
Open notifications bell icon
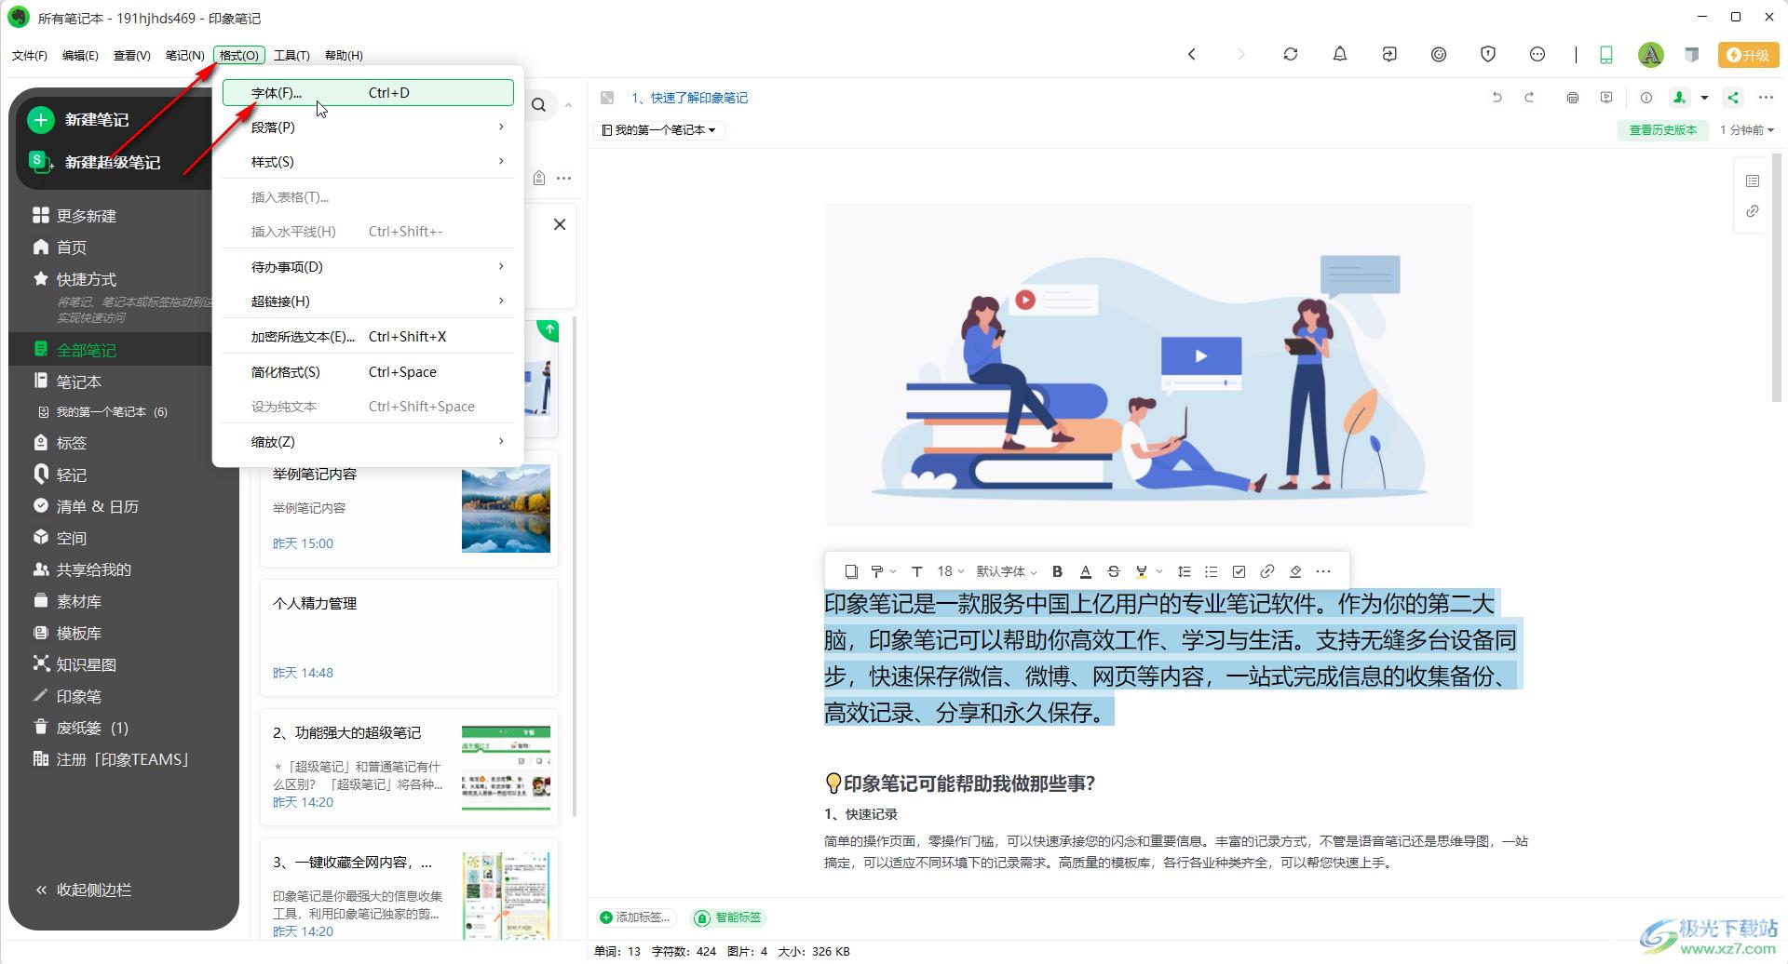click(x=1339, y=54)
